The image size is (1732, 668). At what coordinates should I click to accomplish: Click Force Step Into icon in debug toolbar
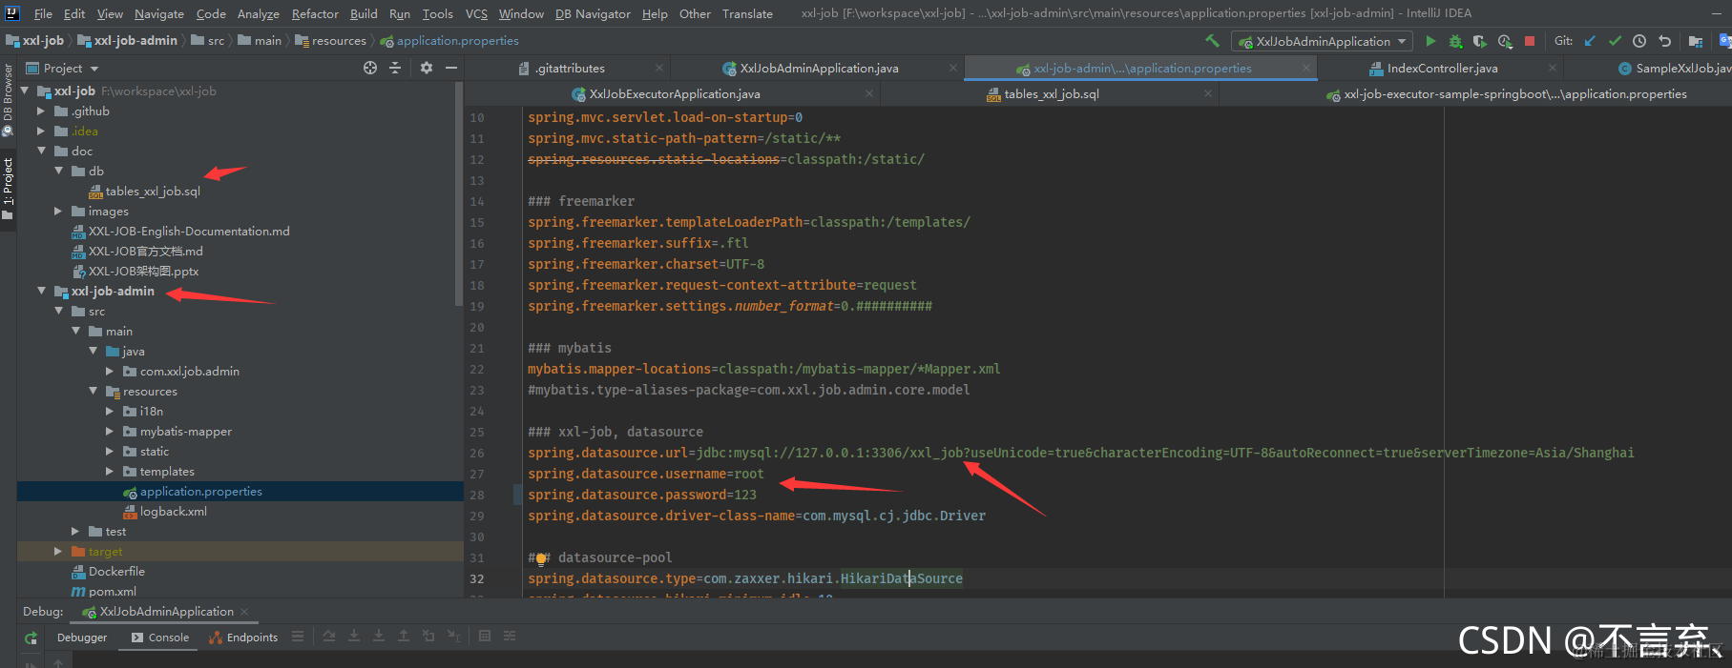pos(379,637)
